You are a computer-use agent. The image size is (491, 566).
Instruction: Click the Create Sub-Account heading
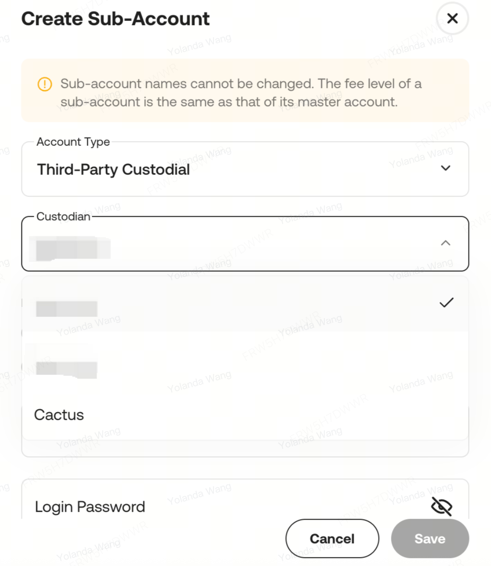click(x=115, y=19)
